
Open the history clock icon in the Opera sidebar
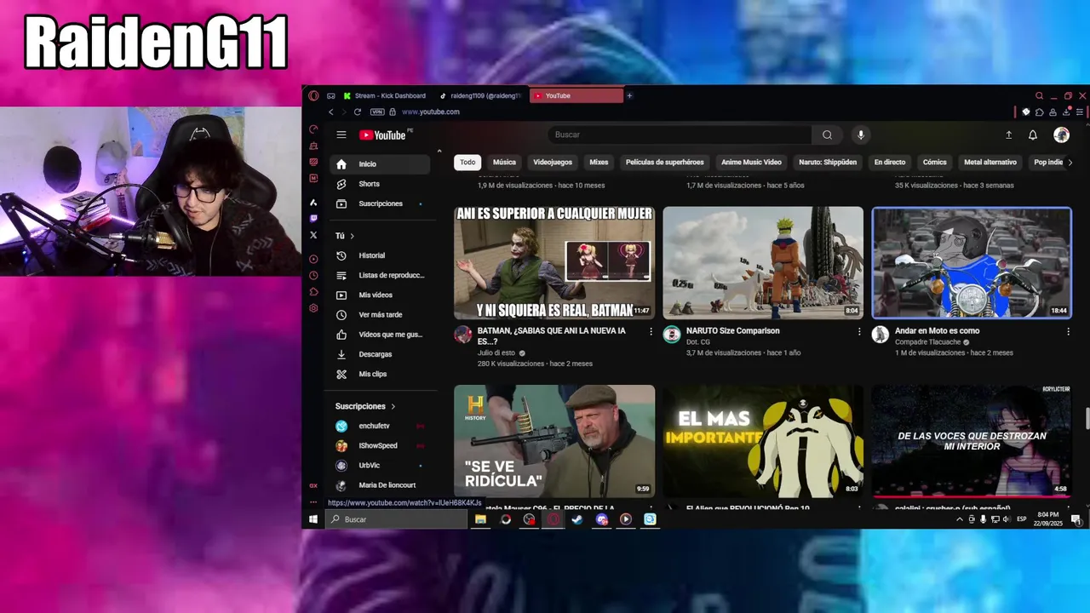point(313,275)
